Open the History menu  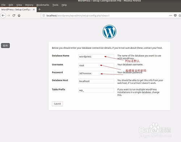click(29, 5)
